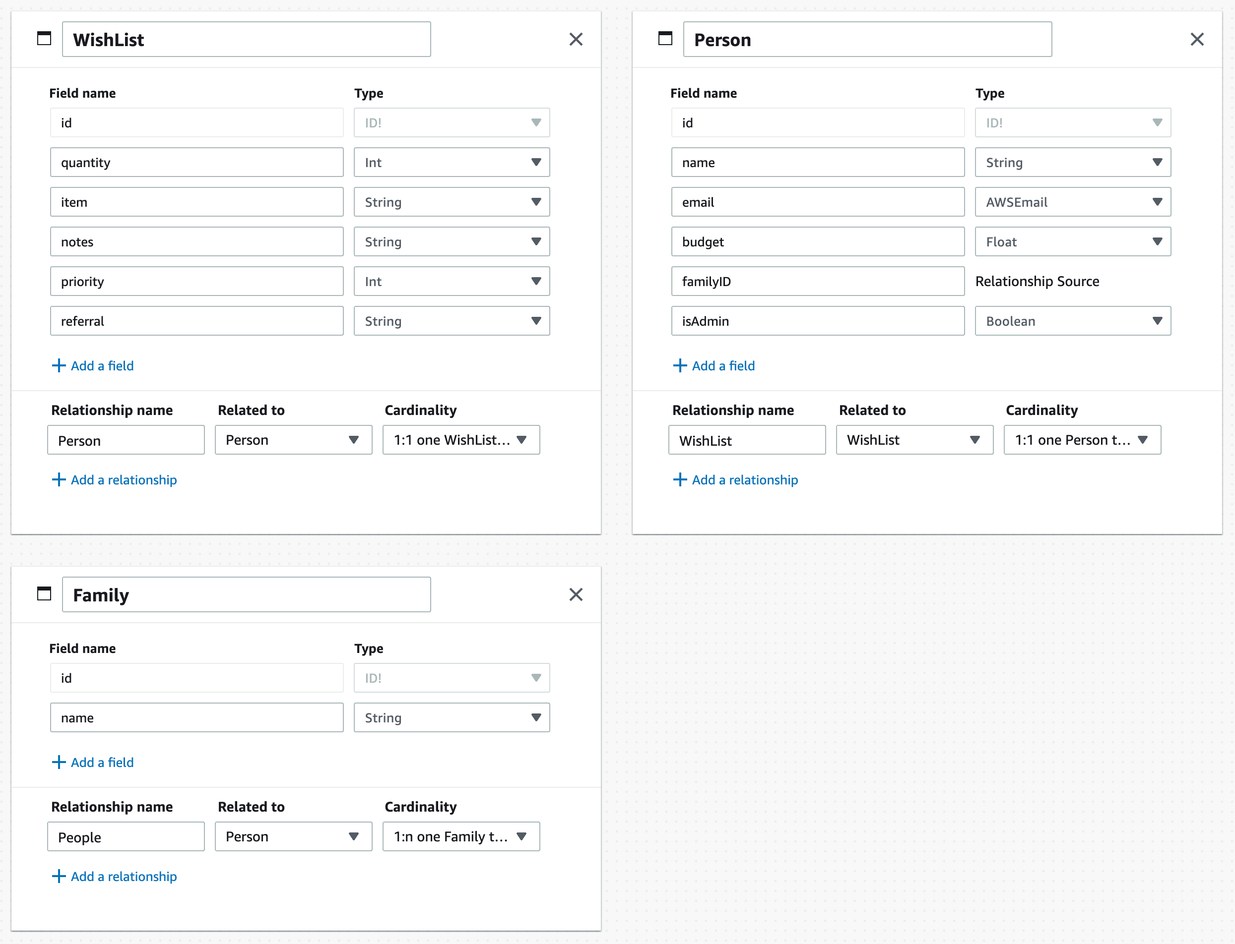Open the WishList cardinality dropdown in Person model
The height and width of the screenshot is (944, 1235).
coord(1082,440)
